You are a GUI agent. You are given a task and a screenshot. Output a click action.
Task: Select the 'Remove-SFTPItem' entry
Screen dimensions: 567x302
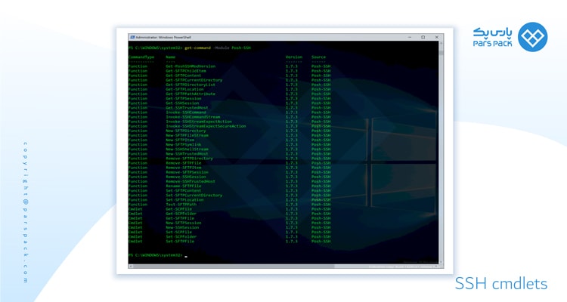pyautogui.click(x=184, y=168)
